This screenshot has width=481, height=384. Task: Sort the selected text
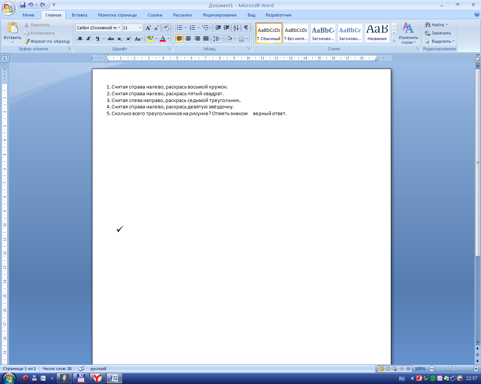[x=236, y=28]
